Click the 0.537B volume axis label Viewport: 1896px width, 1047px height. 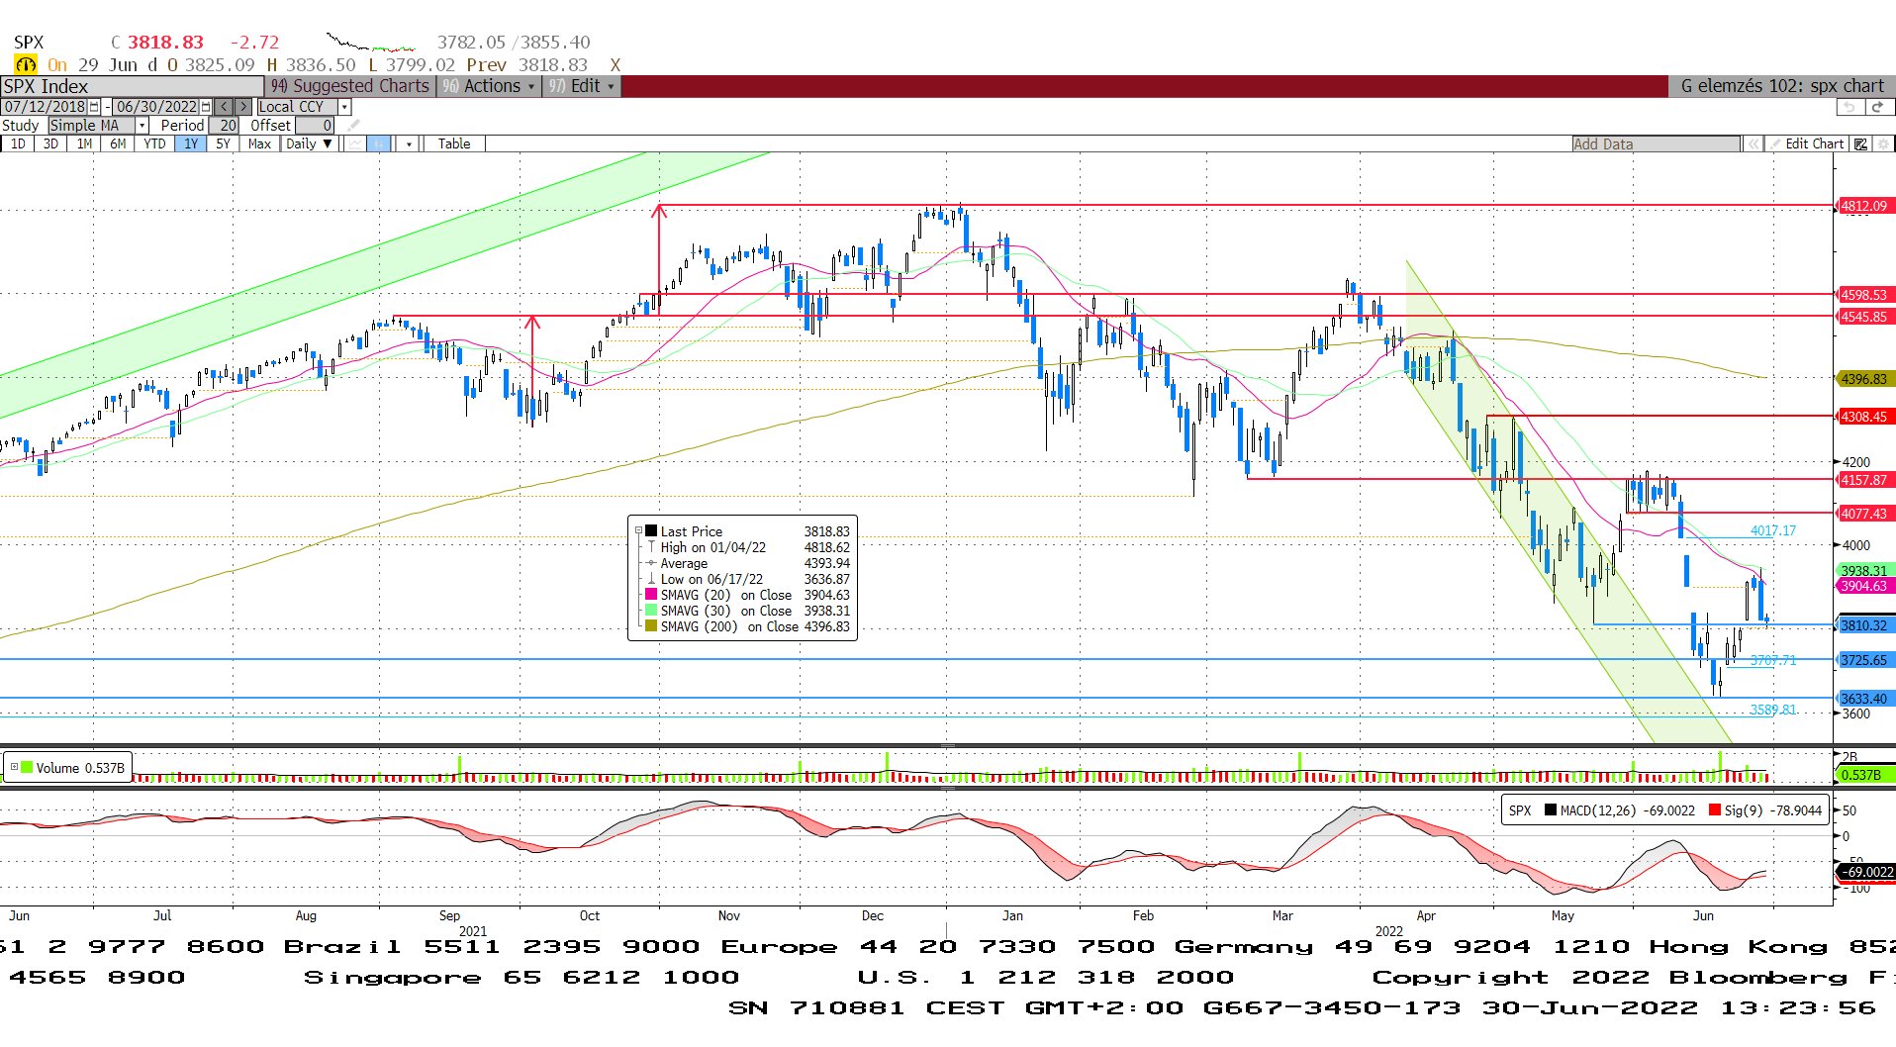click(1864, 775)
